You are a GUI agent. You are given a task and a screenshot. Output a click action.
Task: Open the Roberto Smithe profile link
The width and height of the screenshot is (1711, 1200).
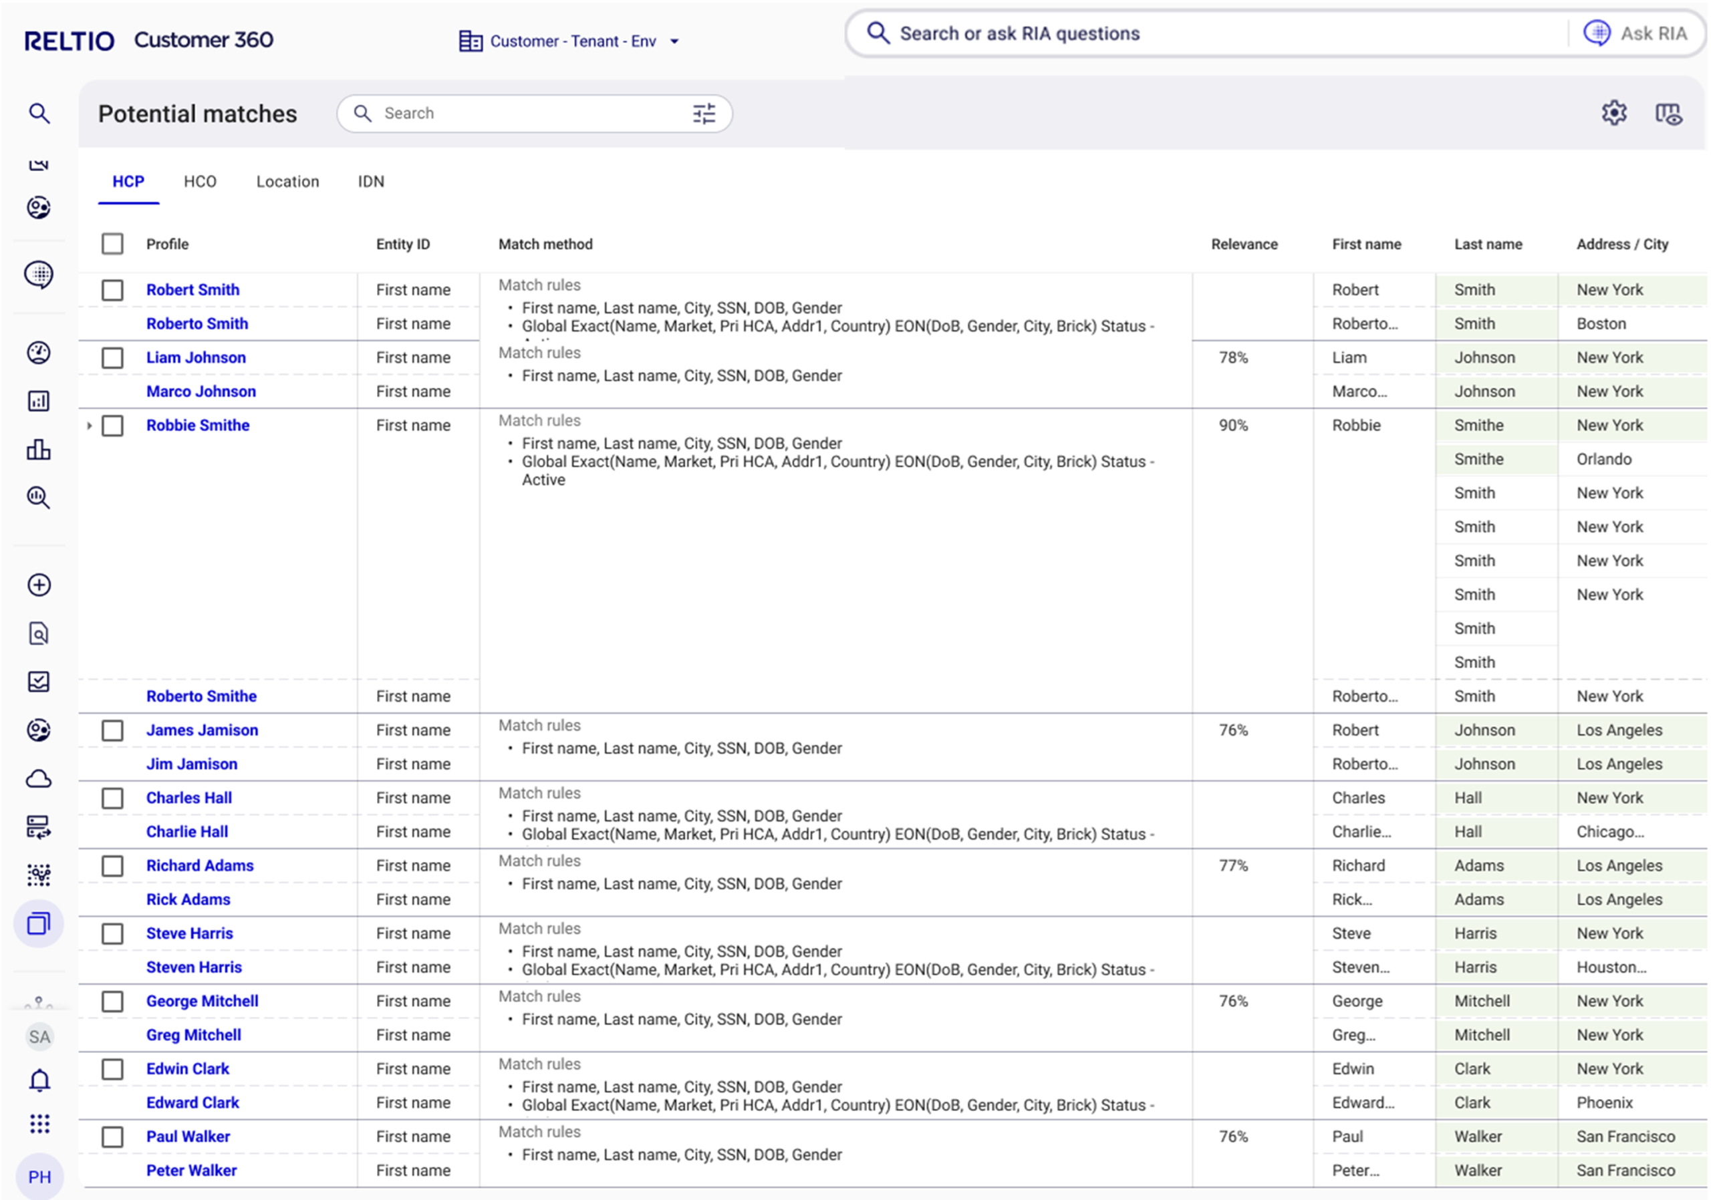pos(201,696)
